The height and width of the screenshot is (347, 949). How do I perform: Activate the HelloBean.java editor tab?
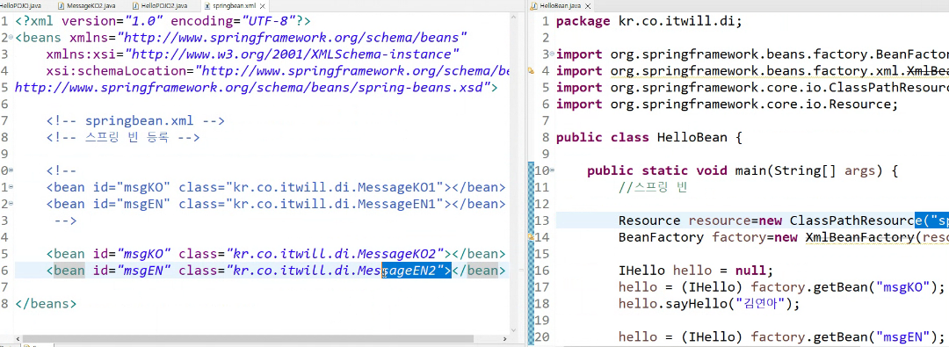tap(560, 5)
